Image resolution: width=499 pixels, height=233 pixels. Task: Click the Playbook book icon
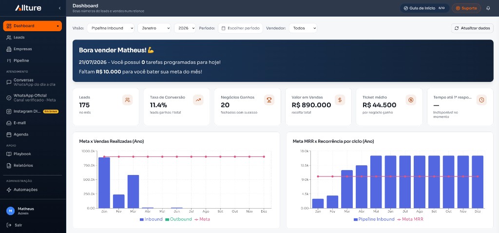pos(9,154)
